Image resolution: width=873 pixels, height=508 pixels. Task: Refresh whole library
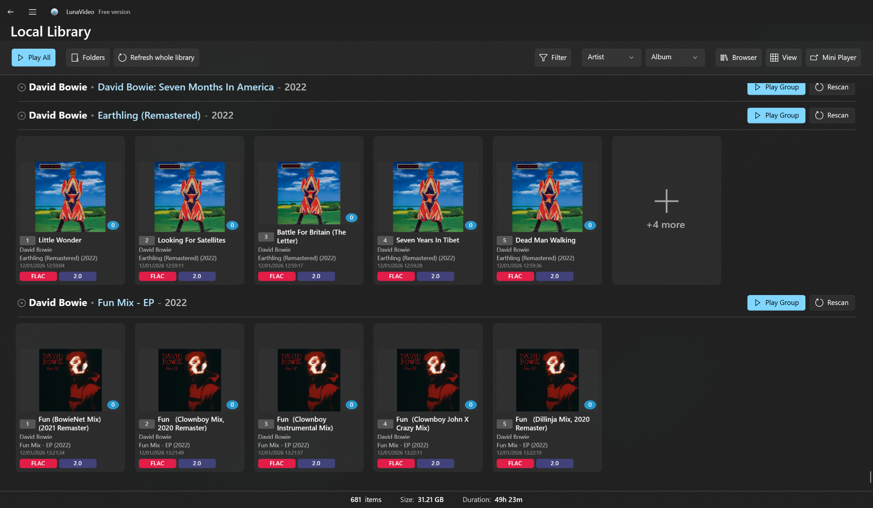pos(156,58)
